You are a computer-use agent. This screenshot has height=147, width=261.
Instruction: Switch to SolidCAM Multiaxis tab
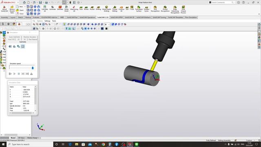(143, 17)
